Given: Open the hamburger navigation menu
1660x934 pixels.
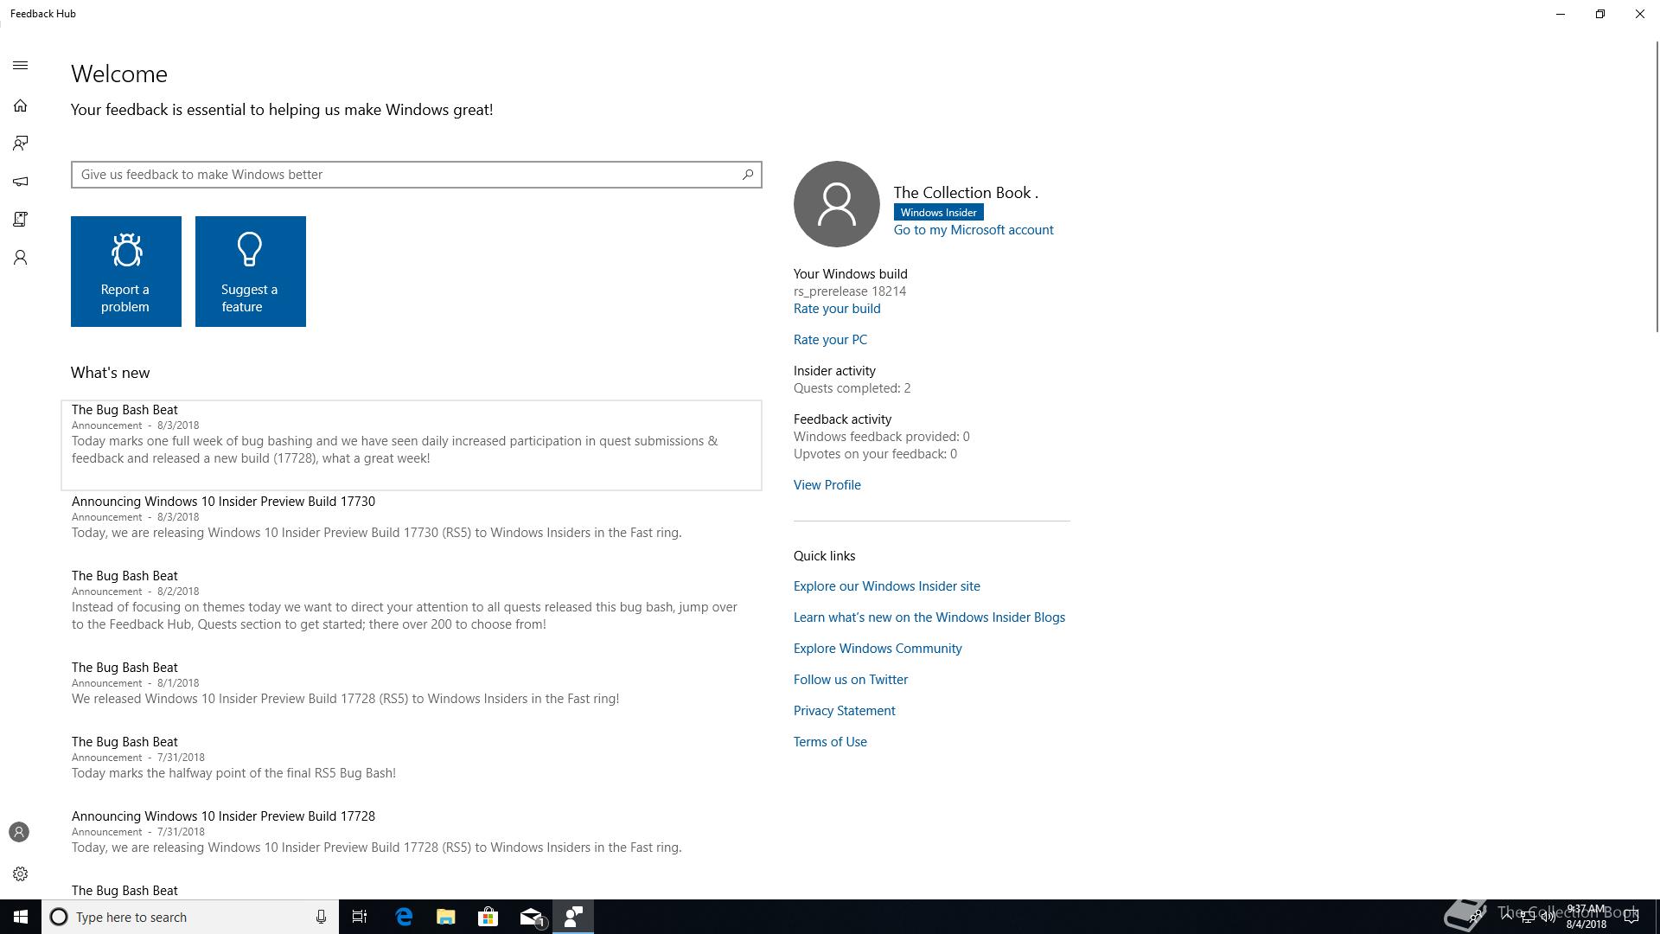Looking at the screenshot, I should [x=20, y=66].
